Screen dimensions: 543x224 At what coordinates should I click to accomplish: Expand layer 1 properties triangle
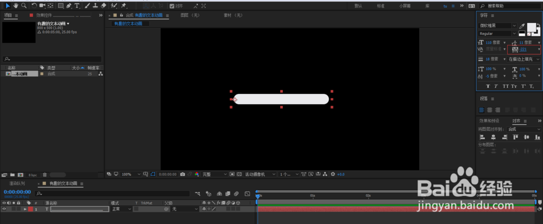[x=25, y=209]
